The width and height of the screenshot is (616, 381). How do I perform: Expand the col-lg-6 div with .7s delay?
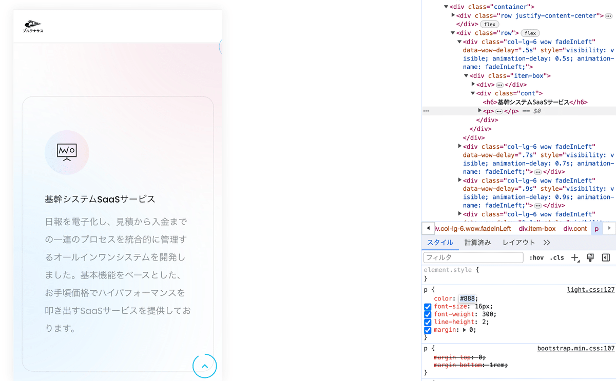click(x=460, y=146)
